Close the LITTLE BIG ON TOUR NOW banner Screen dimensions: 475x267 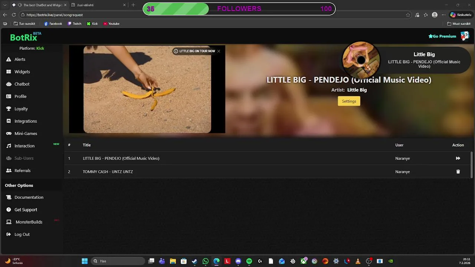tap(219, 51)
